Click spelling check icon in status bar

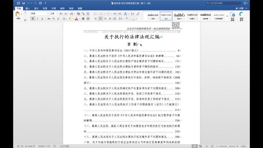(55, 146)
